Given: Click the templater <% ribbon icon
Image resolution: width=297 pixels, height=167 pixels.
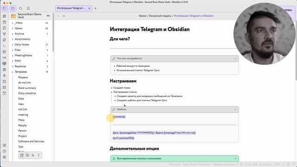Looking at the screenshot, I should 4,58.
